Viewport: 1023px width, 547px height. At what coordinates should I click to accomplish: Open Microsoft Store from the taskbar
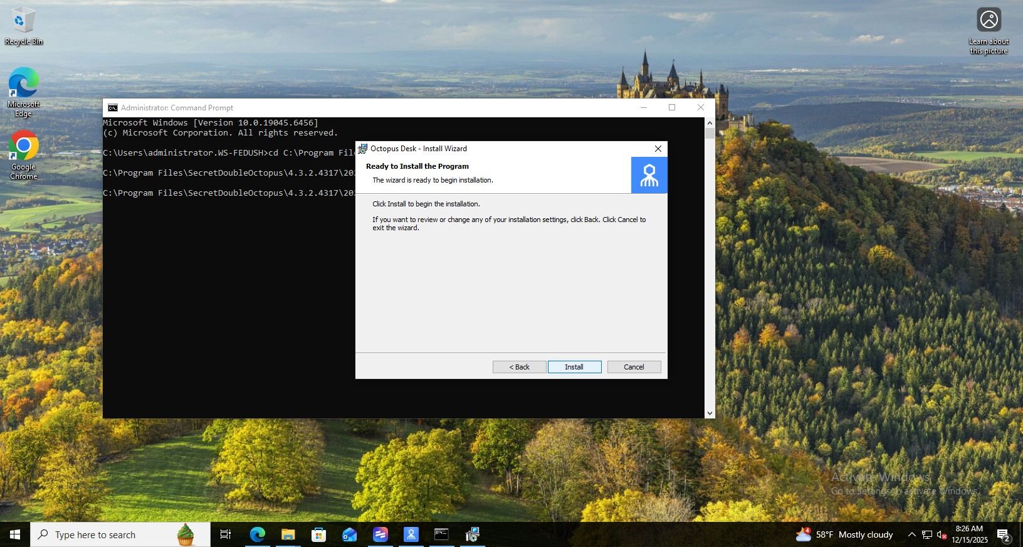(319, 534)
